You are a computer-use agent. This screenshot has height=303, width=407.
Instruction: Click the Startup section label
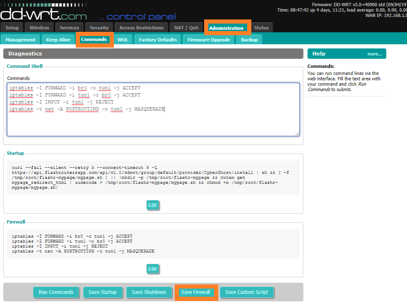pos(15,153)
